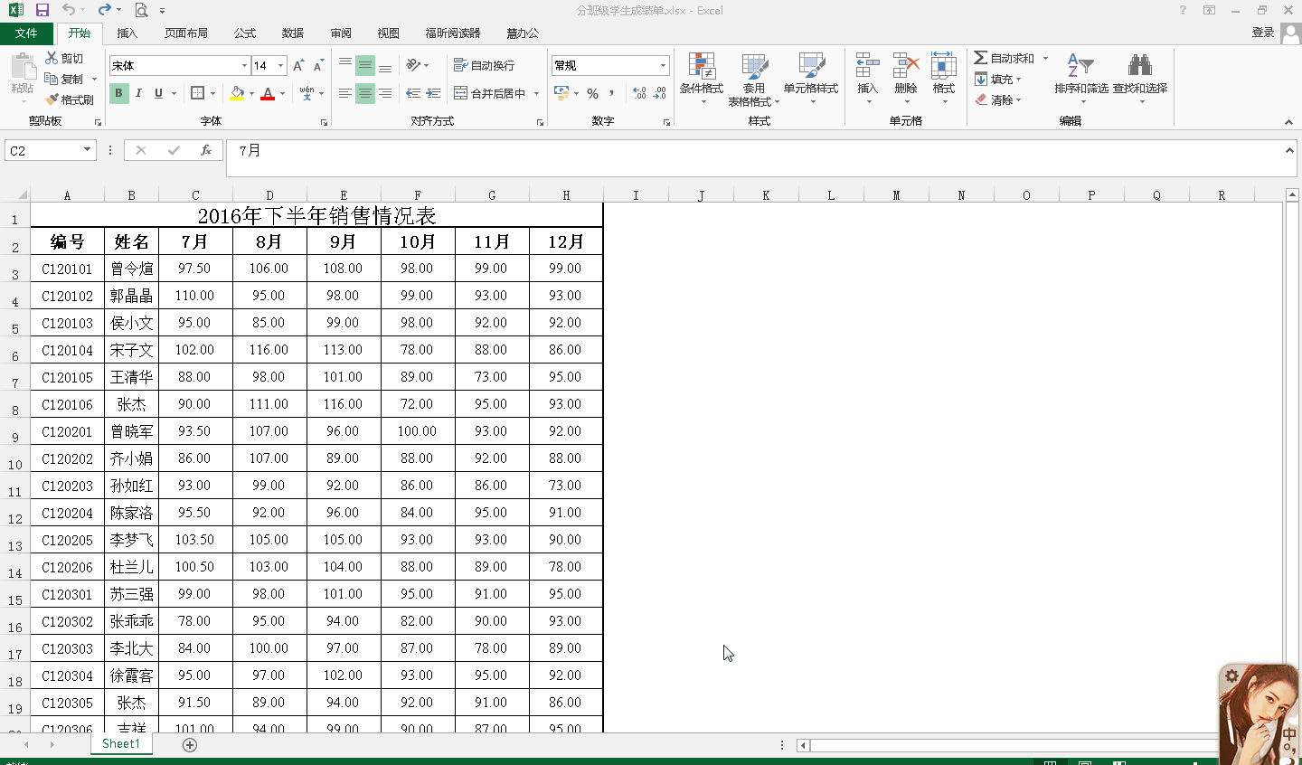Toggle underline formatting
This screenshot has width=1302, height=765.
click(x=159, y=93)
